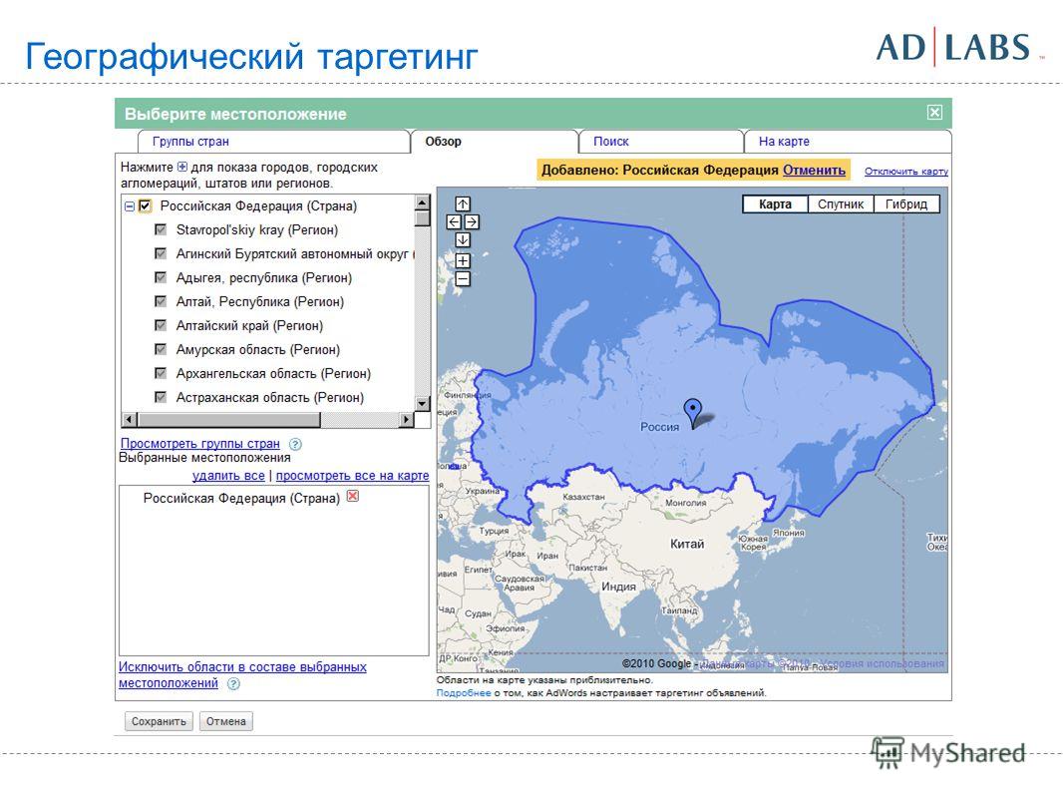Close the Выберите местоположение dialog
This screenshot has height=798, width=1063.
tap(935, 113)
